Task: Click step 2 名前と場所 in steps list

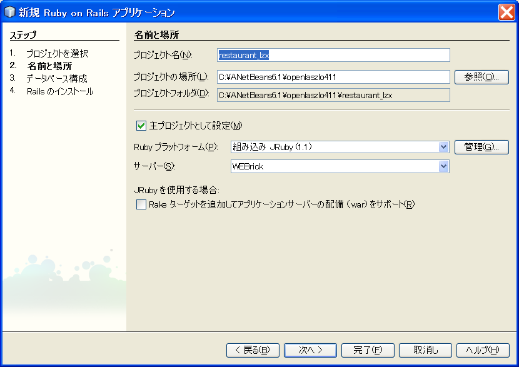Action: point(49,66)
